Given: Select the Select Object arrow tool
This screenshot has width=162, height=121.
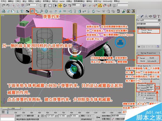Looking at the screenshot, I should (41, 5).
